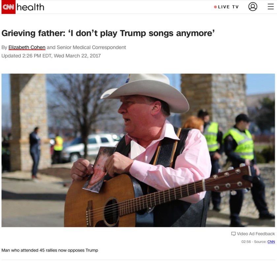Click the article headline about Trump songs

108,33
